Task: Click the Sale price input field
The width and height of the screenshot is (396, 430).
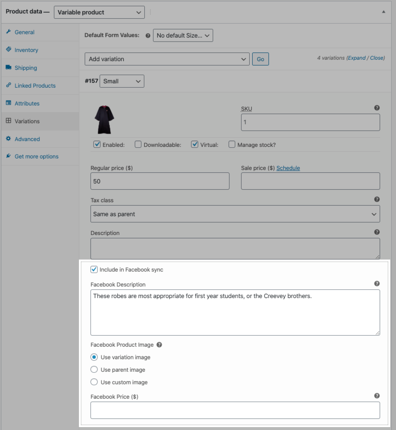Action: [310, 181]
